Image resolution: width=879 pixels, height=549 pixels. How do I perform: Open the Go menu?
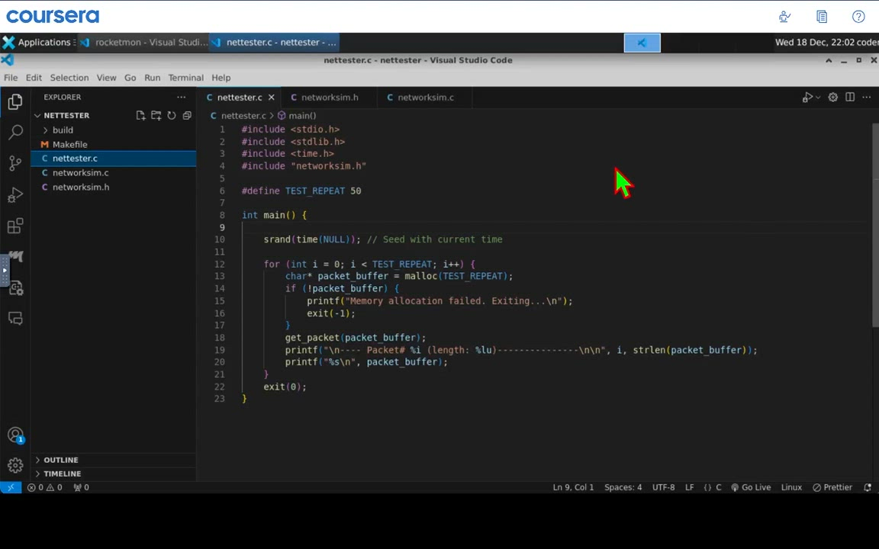coord(130,78)
